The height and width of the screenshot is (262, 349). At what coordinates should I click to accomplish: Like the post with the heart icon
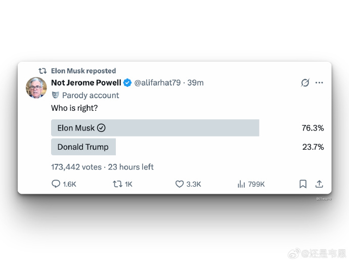coord(180,184)
